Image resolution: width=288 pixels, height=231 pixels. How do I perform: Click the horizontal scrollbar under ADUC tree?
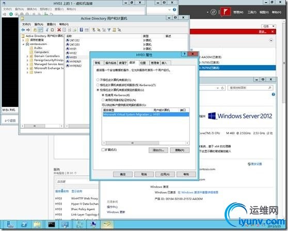pyautogui.click(x=35, y=126)
